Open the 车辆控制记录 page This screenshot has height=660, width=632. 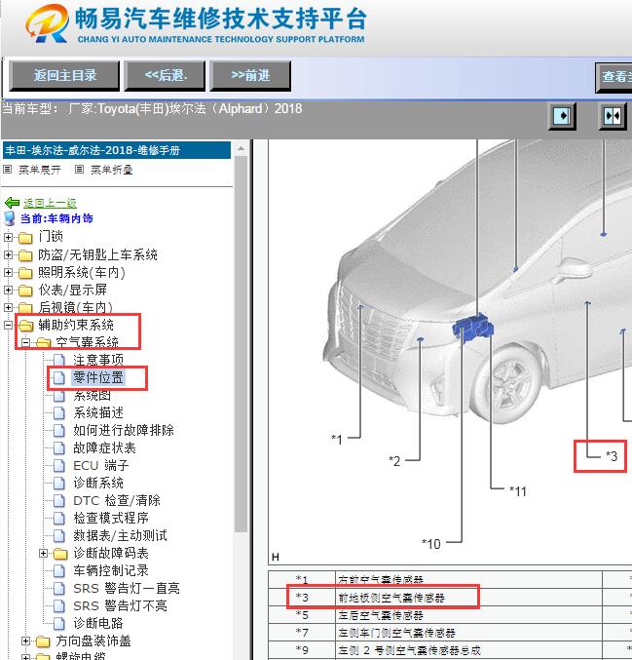click(x=111, y=570)
